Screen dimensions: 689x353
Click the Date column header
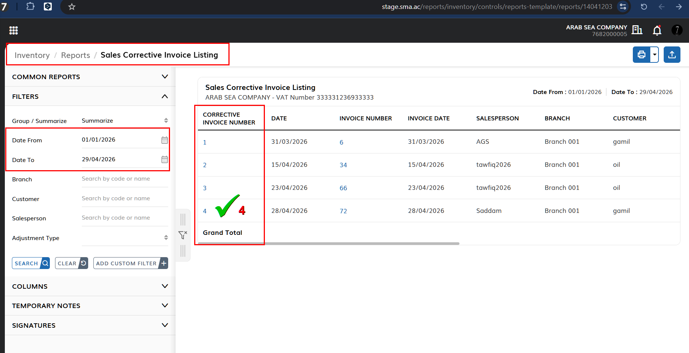pyautogui.click(x=279, y=119)
